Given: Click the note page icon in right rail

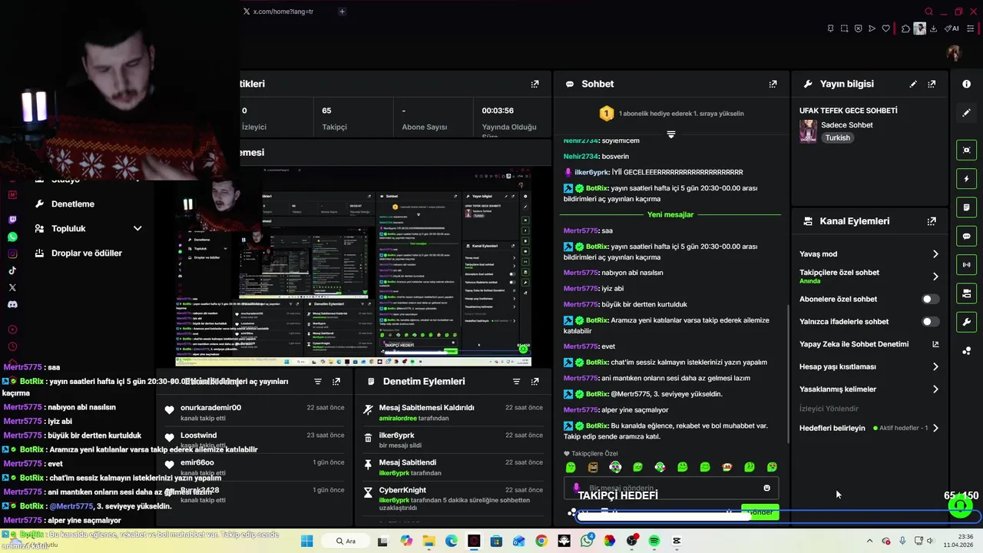Looking at the screenshot, I should [x=967, y=207].
